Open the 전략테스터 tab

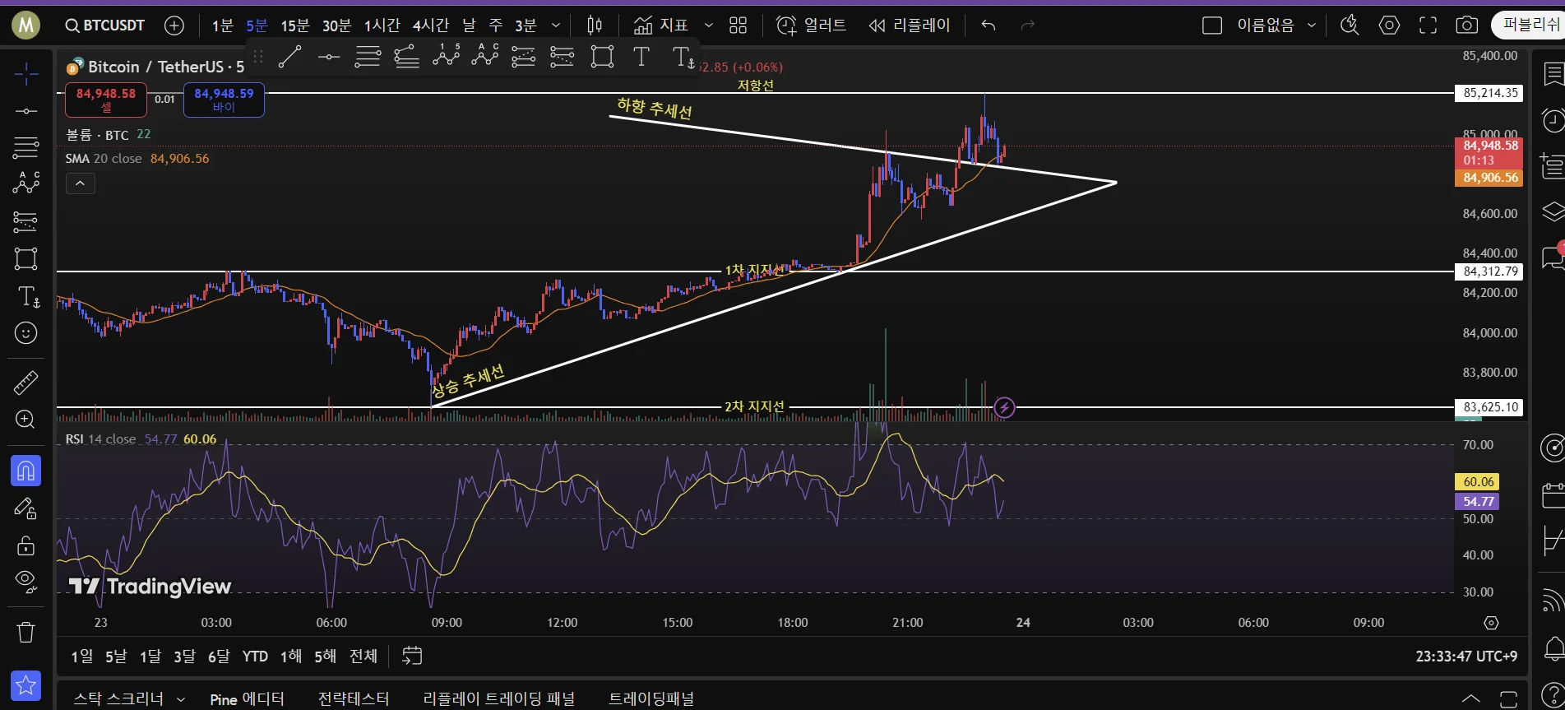[354, 698]
